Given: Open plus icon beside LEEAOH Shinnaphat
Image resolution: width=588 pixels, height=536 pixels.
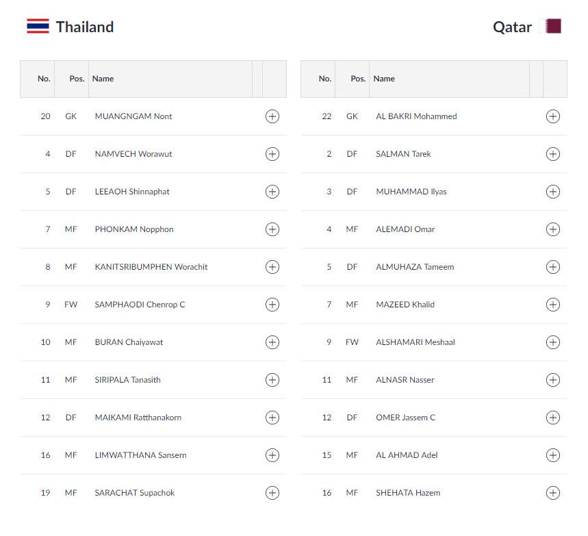Looking at the screenshot, I should pyautogui.click(x=272, y=192).
